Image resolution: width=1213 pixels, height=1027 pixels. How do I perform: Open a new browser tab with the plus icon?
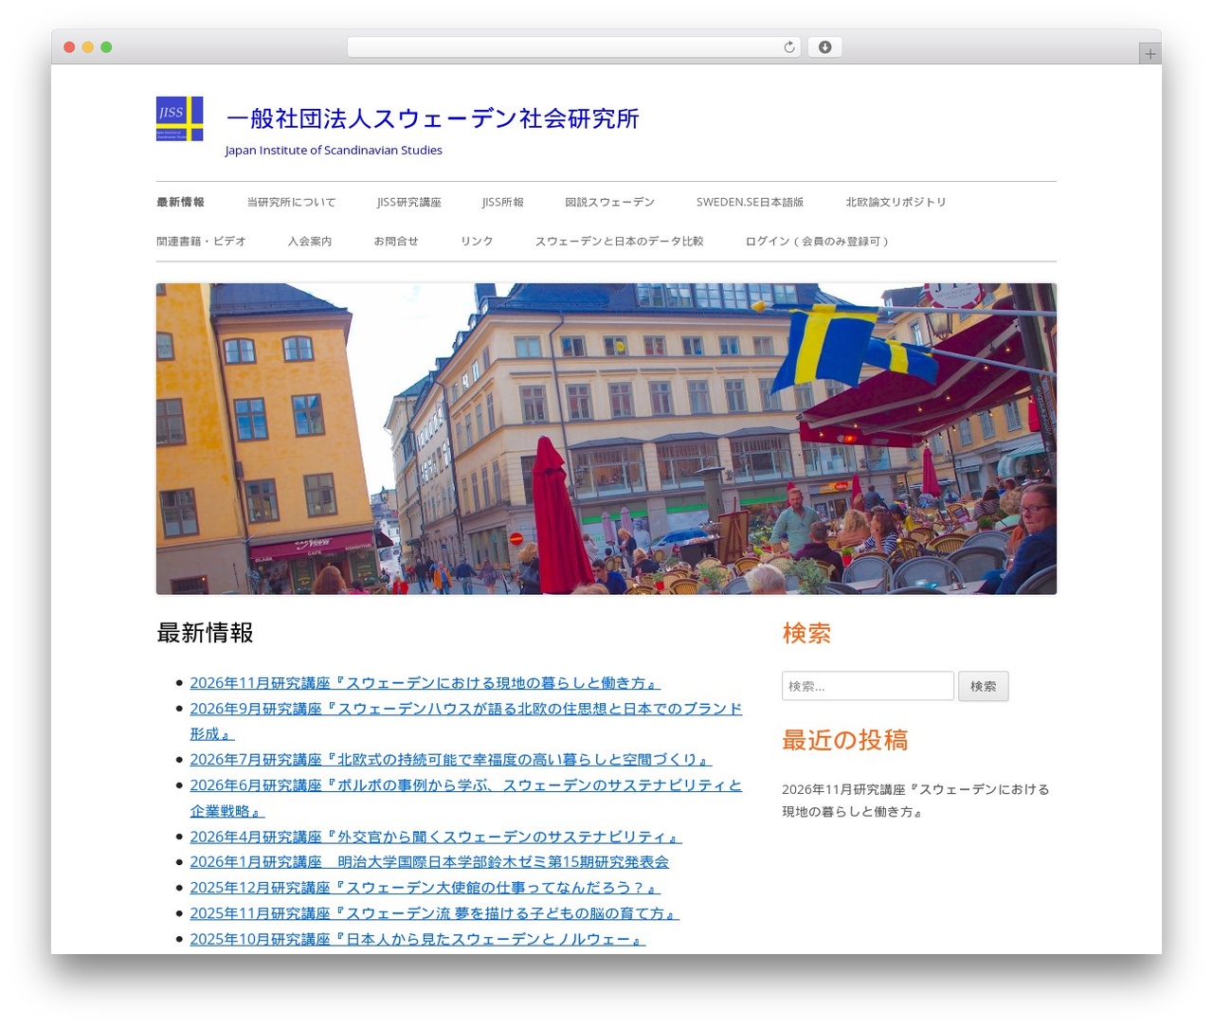[x=1150, y=54]
